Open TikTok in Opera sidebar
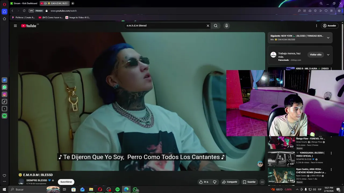Image resolution: width=344 pixels, height=193 pixels. click(5, 102)
